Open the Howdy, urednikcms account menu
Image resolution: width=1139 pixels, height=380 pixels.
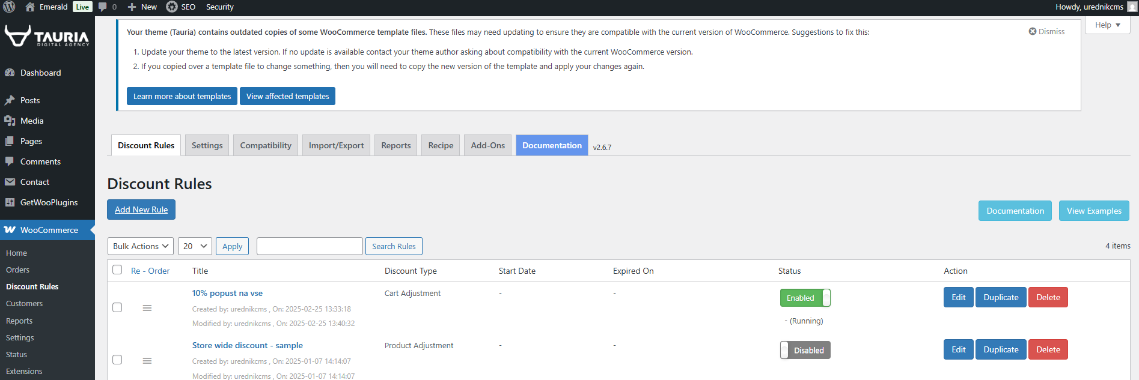pyautogui.click(x=1096, y=7)
